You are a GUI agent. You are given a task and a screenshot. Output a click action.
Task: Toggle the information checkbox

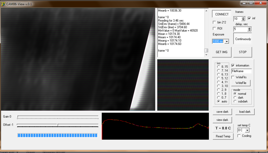tap(233, 65)
